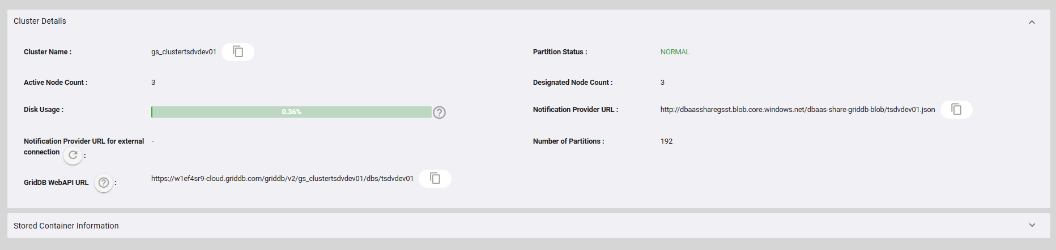Copy the cluster name gs_clustertsdvdev01

tap(238, 52)
